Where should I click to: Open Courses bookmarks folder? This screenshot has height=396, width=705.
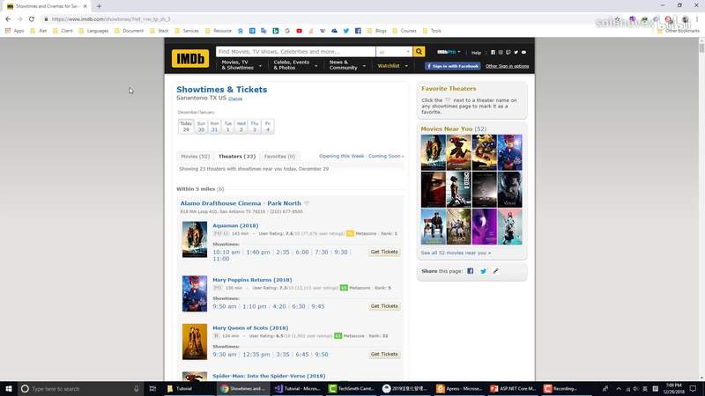pyautogui.click(x=404, y=31)
